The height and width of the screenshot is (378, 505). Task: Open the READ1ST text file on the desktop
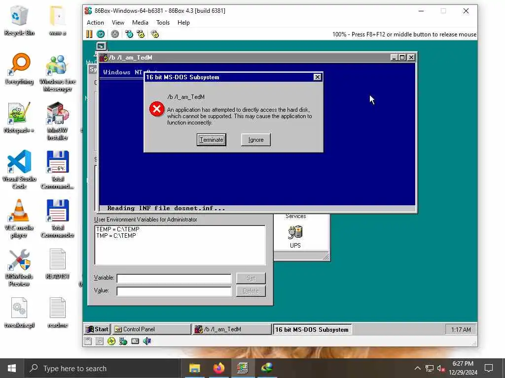tap(57, 264)
